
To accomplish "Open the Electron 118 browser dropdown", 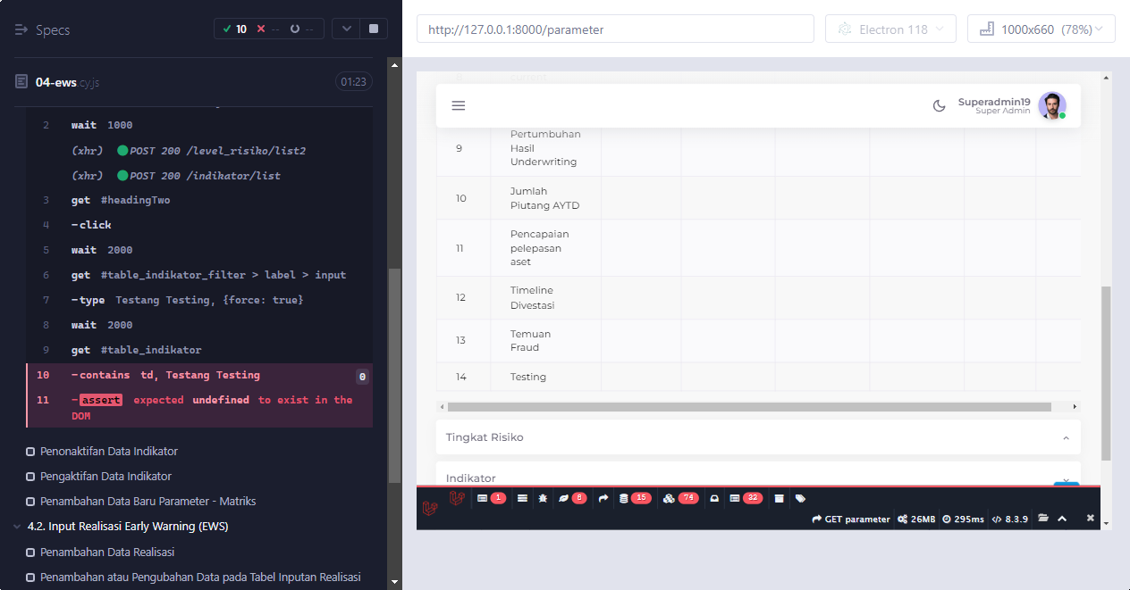I will click(x=890, y=29).
